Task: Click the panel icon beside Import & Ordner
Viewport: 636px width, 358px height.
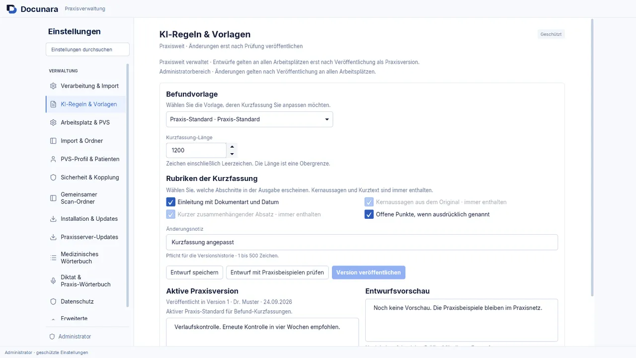Action: (53, 141)
